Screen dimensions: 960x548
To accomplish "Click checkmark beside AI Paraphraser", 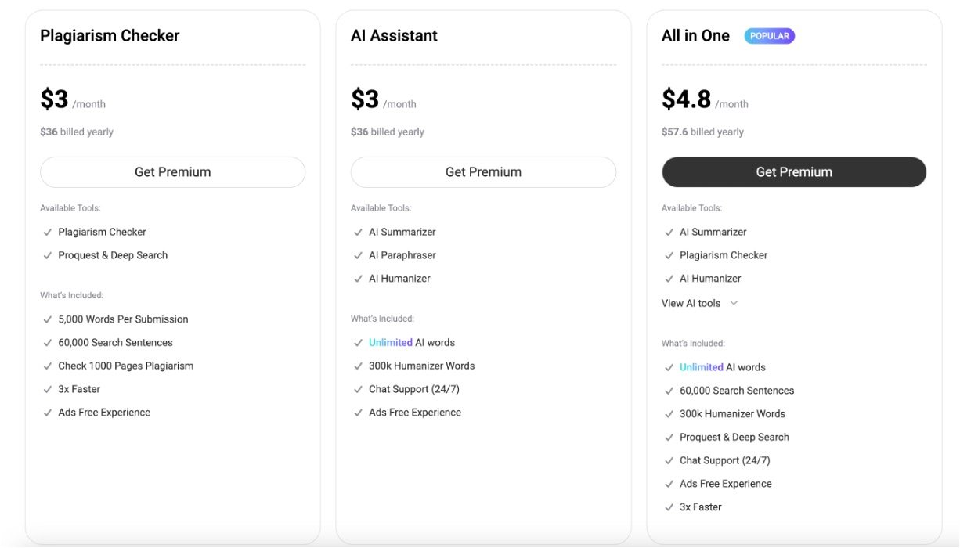I will click(x=359, y=256).
